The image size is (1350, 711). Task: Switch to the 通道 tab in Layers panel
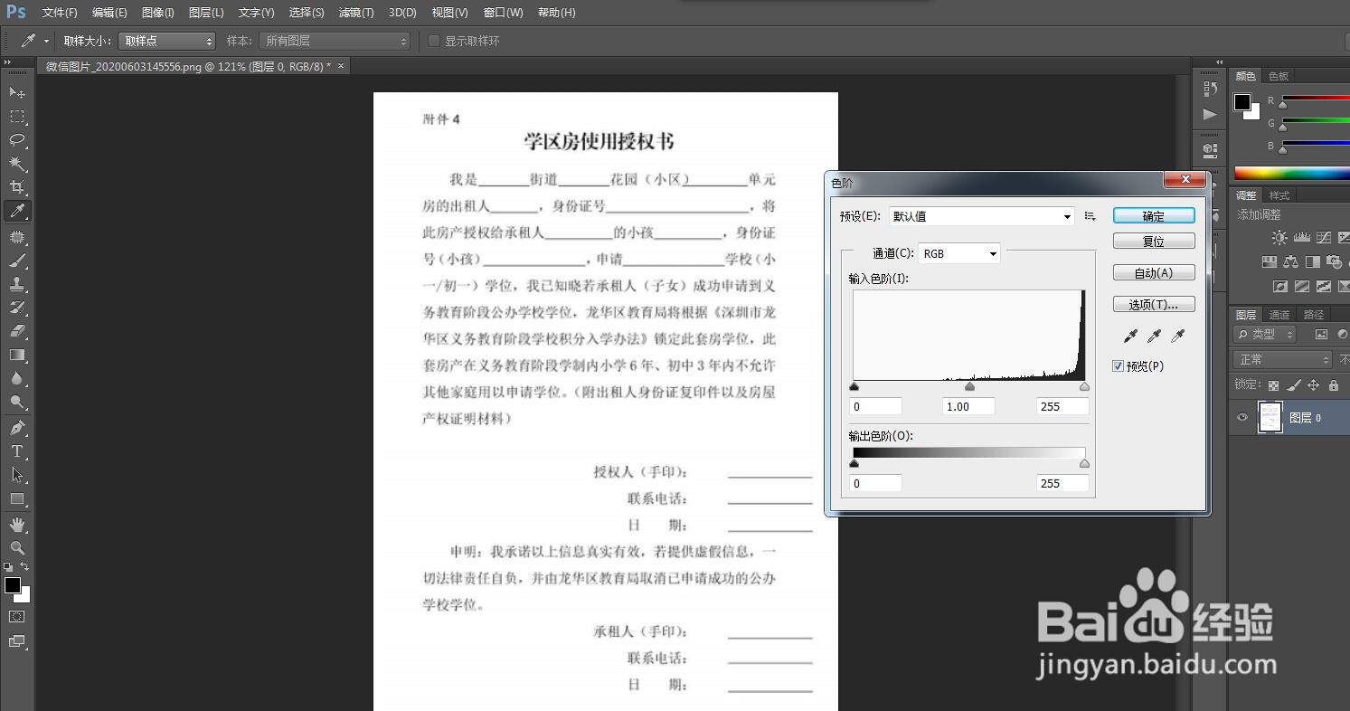(1279, 315)
